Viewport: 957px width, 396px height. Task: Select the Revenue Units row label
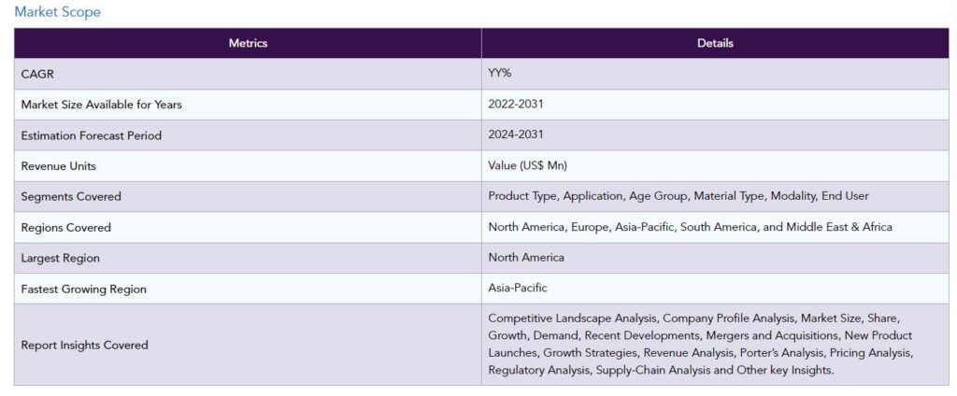click(x=58, y=166)
